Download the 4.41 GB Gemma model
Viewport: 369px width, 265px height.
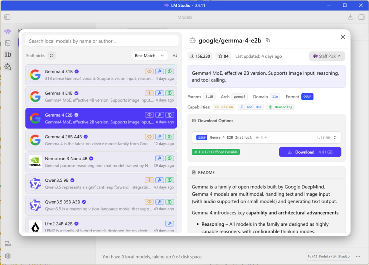click(310, 152)
